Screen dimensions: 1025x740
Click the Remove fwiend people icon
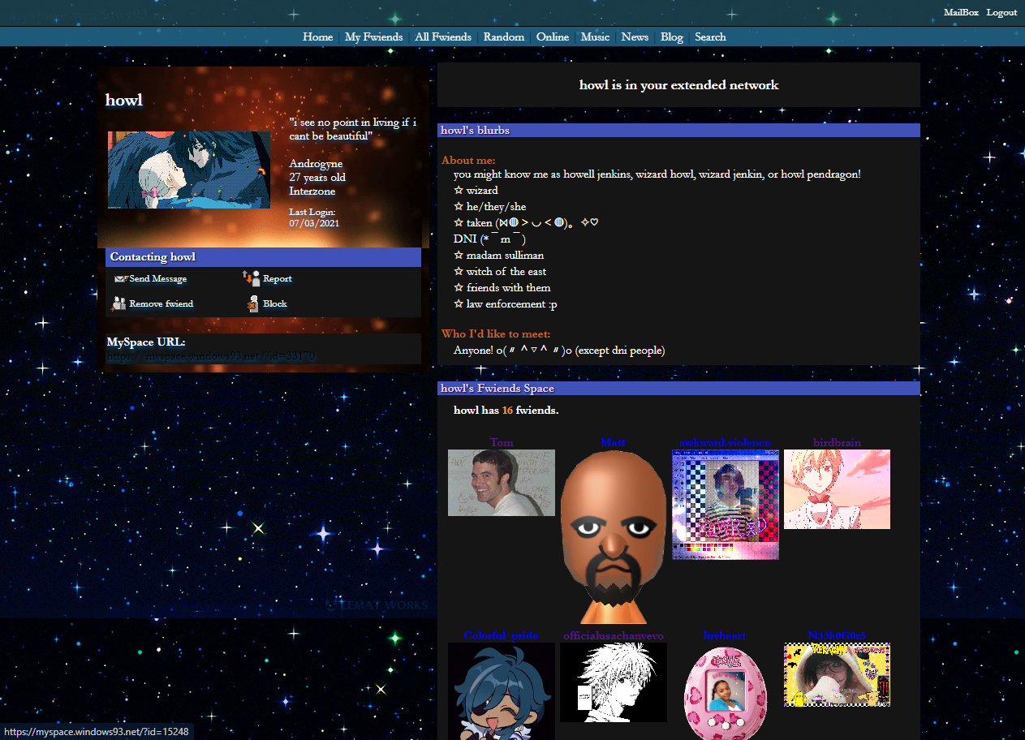point(119,303)
